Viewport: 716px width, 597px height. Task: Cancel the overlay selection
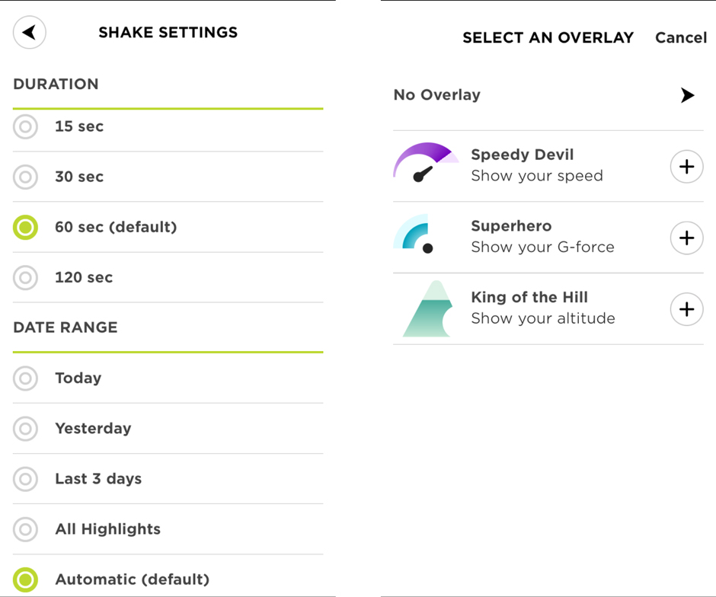pos(680,37)
